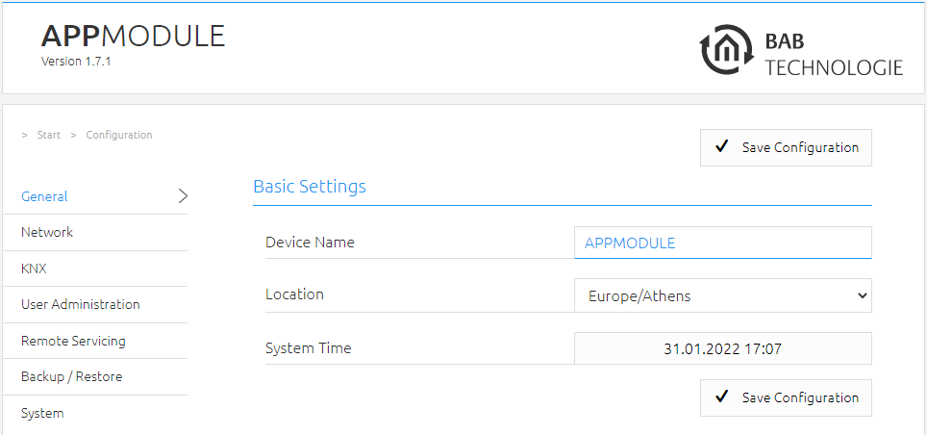
Task: Click the Configuration breadcrumb link
Action: pos(119,135)
